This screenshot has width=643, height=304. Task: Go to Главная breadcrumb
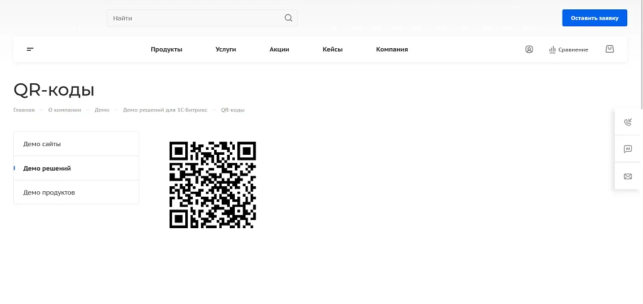click(24, 110)
